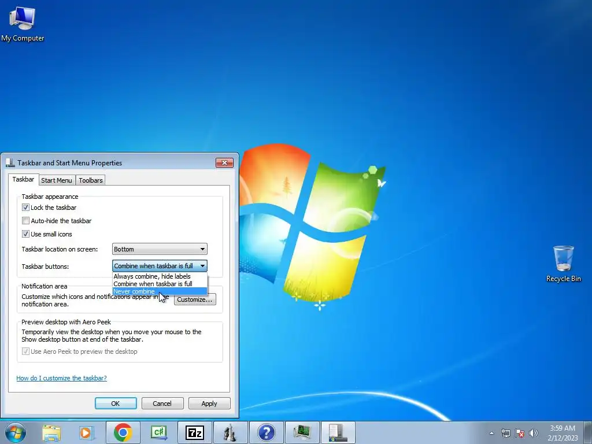Choose Combine when taskbar is full option
The height and width of the screenshot is (444, 592).
(x=160, y=284)
